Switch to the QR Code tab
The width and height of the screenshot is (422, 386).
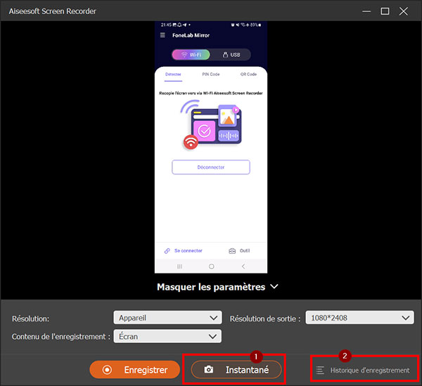tap(248, 75)
